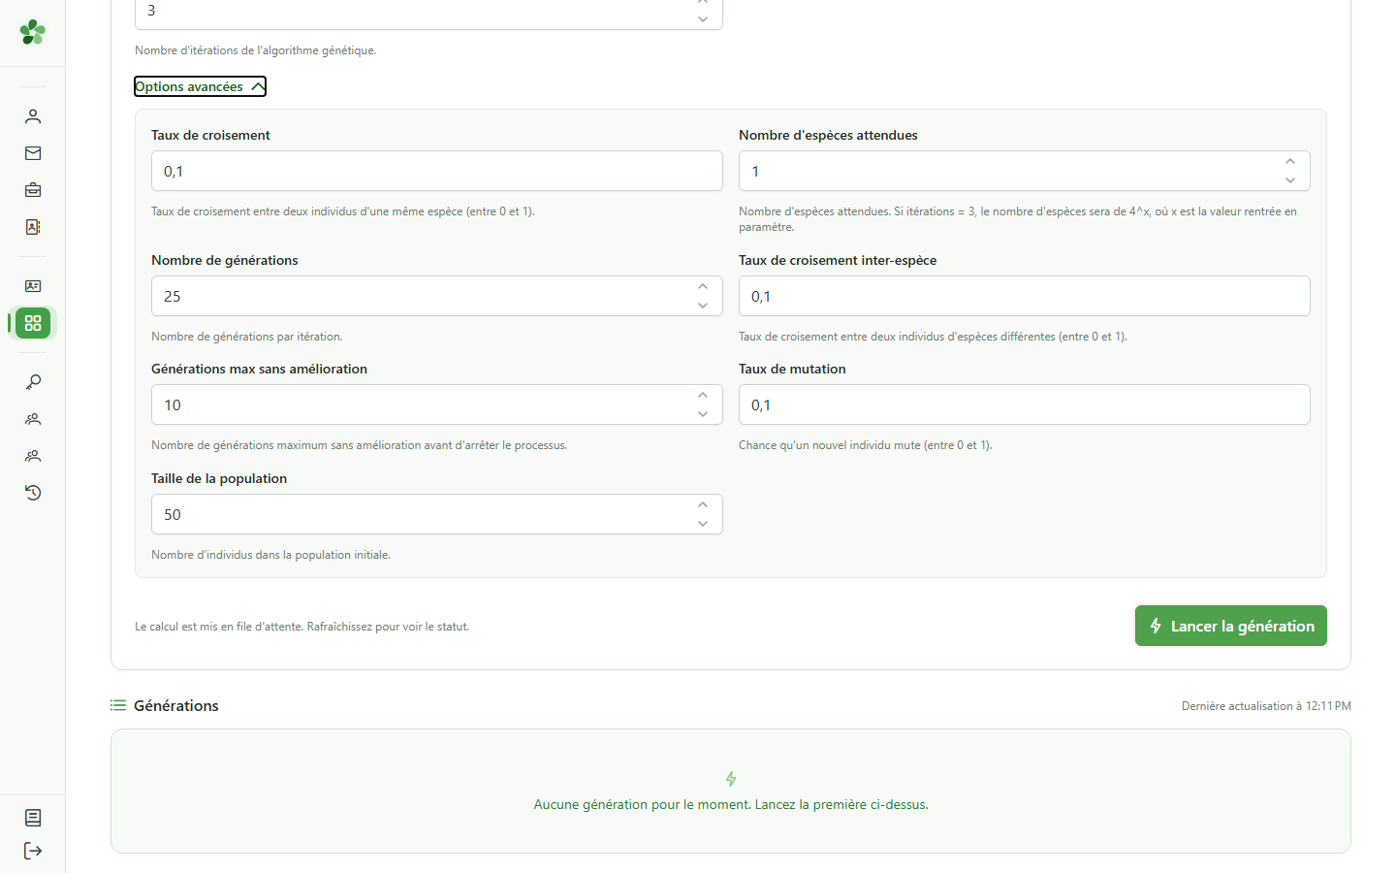Click the logout arrow icon
Screen dimensions: 1396x873
[x=33, y=851]
